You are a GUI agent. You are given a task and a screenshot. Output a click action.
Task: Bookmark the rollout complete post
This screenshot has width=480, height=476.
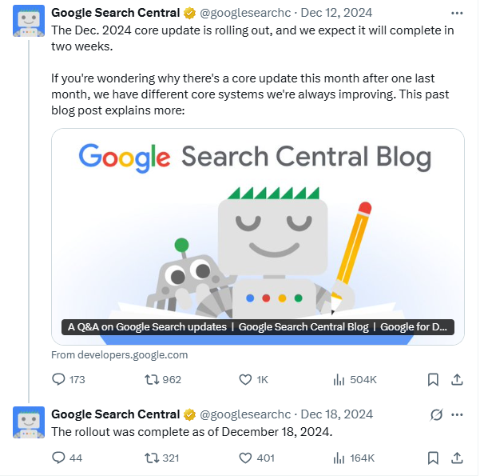(432, 458)
